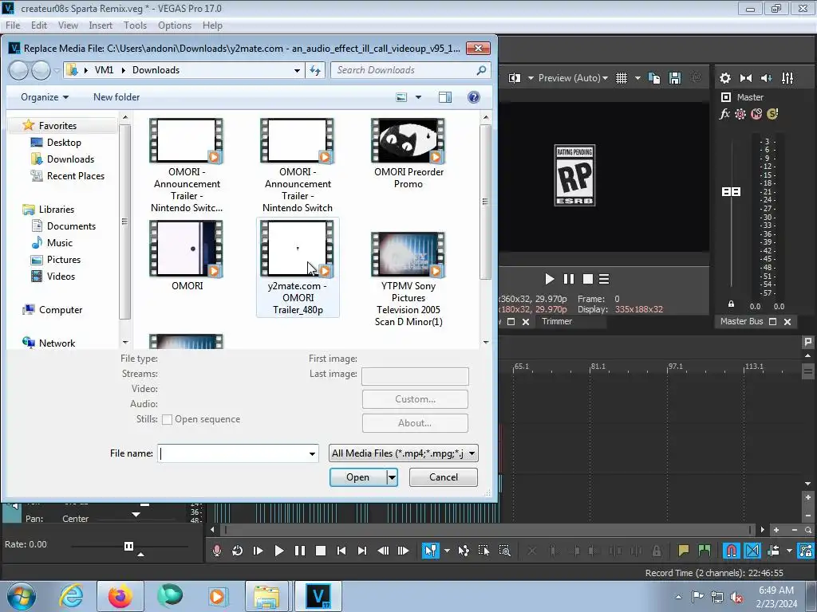Open the File menu
Viewport: 817px width, 612px height.
click(x=13, y=25)
